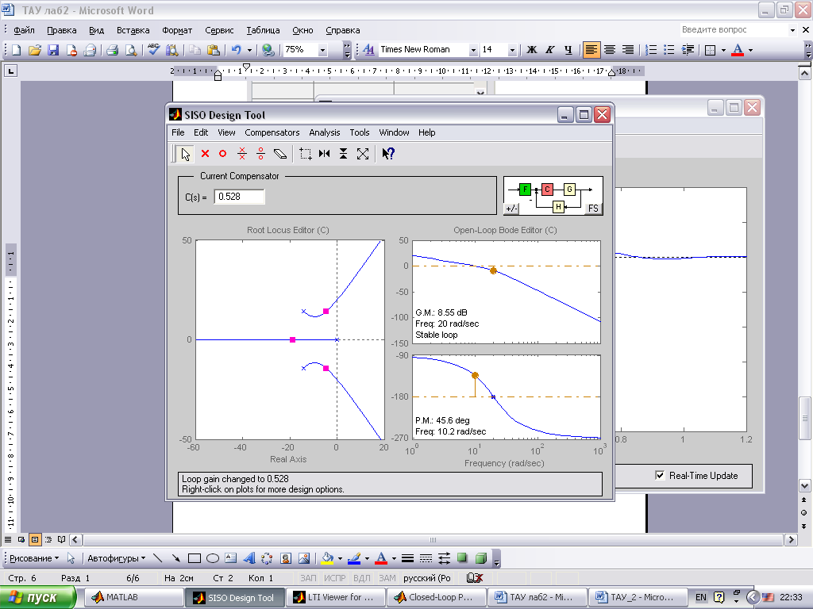Open the Таблица menu in Word

coord(263,30)
